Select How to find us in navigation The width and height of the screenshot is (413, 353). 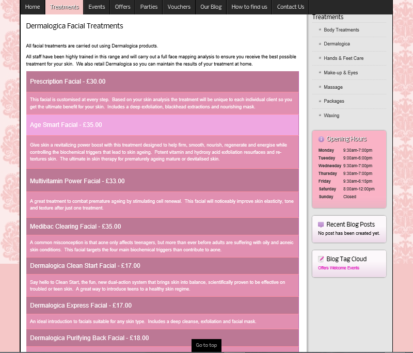pyautogui.click(x=249, y=7)
